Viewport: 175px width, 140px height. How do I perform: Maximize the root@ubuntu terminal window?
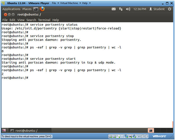[x=13, y=14]
